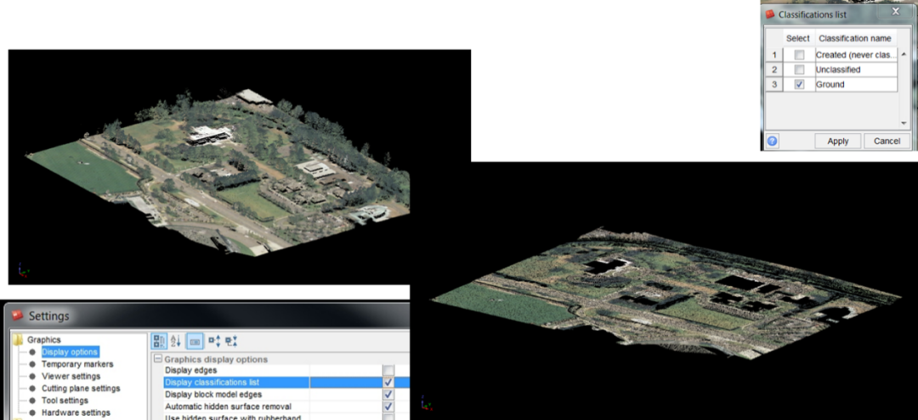
Task: Click the white roofed building in left viewer
Action: coord(209,135)
